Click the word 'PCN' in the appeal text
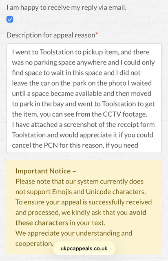 pos(51,145)
